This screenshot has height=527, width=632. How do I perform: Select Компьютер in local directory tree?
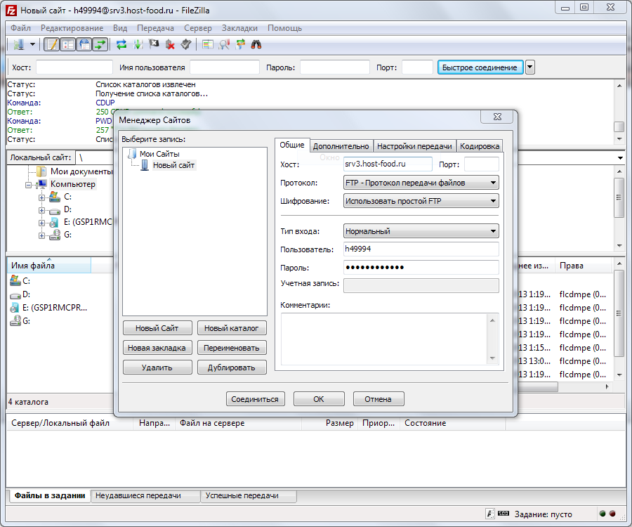pyautogui.click(x=73, y=184)
